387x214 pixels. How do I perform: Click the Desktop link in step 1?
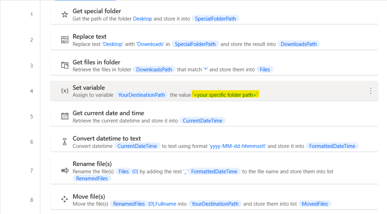tap(142, 19)
